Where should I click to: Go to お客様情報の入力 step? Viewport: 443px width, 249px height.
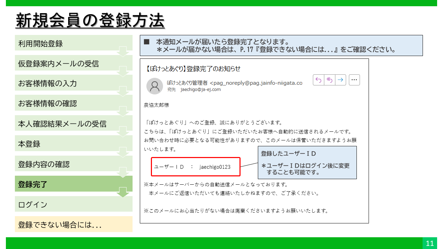tap(73, 83)
